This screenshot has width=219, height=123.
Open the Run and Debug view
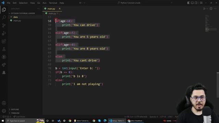4,33
